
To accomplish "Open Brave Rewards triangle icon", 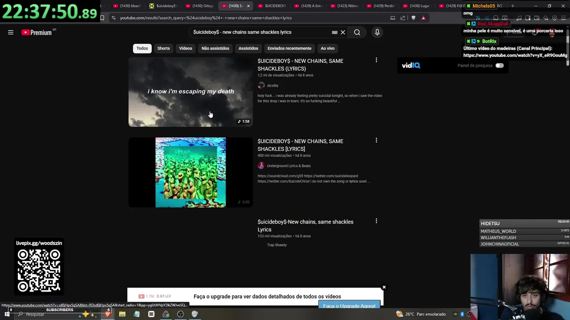I will click(423, 18).
